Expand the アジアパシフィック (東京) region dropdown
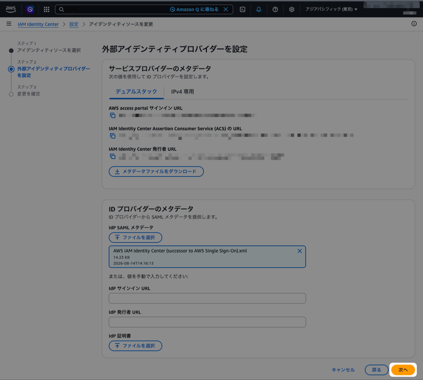Screen dimensions: 423x380 coord(331,9)
